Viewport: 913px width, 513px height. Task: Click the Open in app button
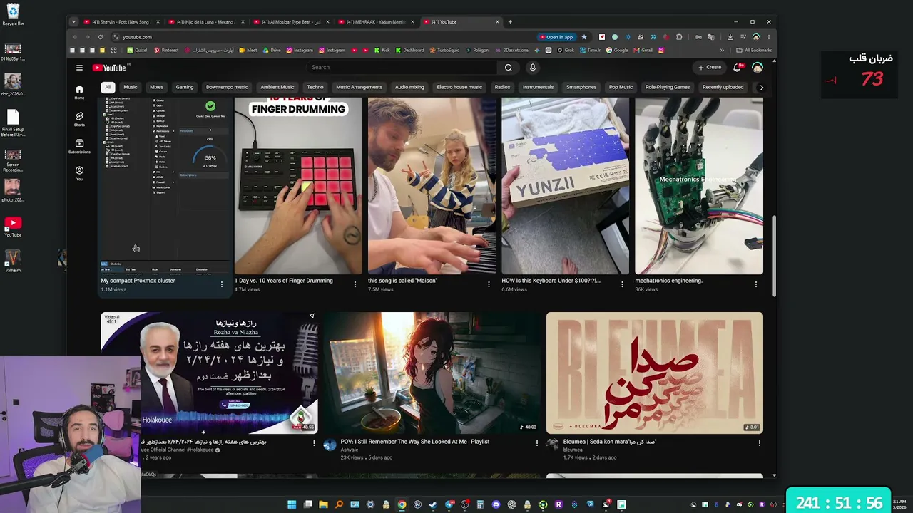coord(556,37)
